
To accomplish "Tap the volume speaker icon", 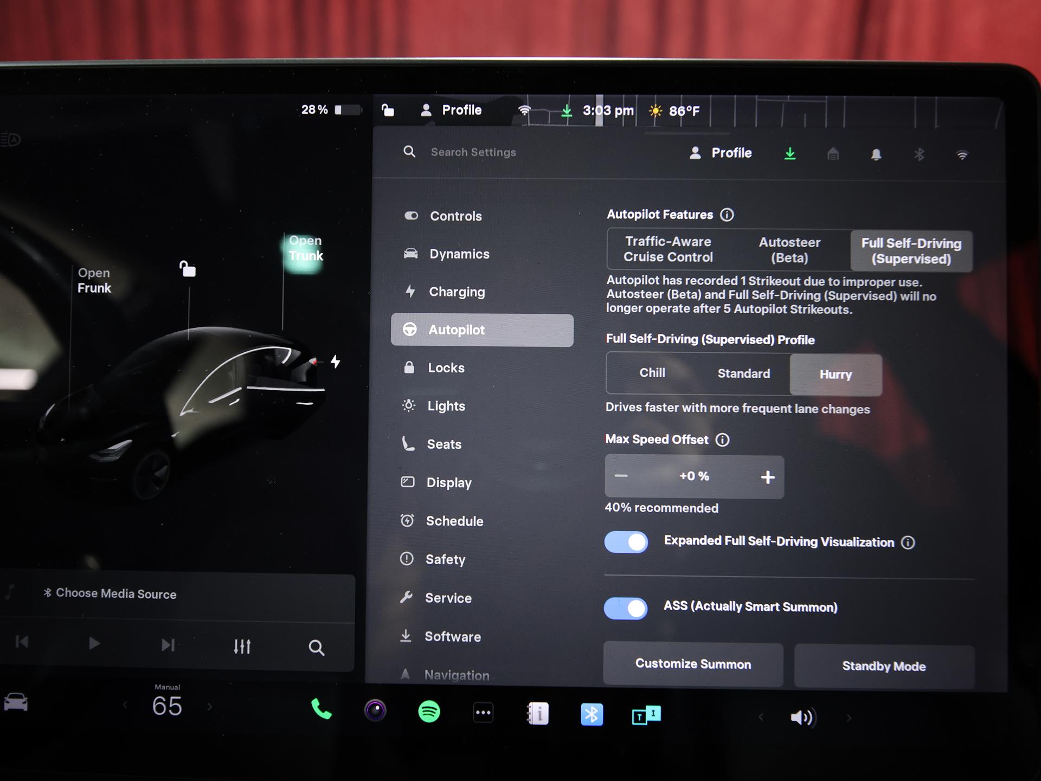I will tap(802, 718).
